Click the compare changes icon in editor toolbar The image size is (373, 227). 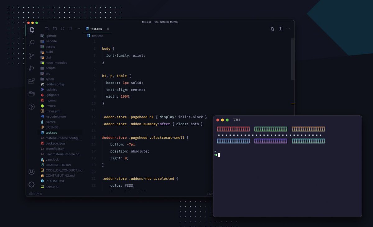click(272, 29)
